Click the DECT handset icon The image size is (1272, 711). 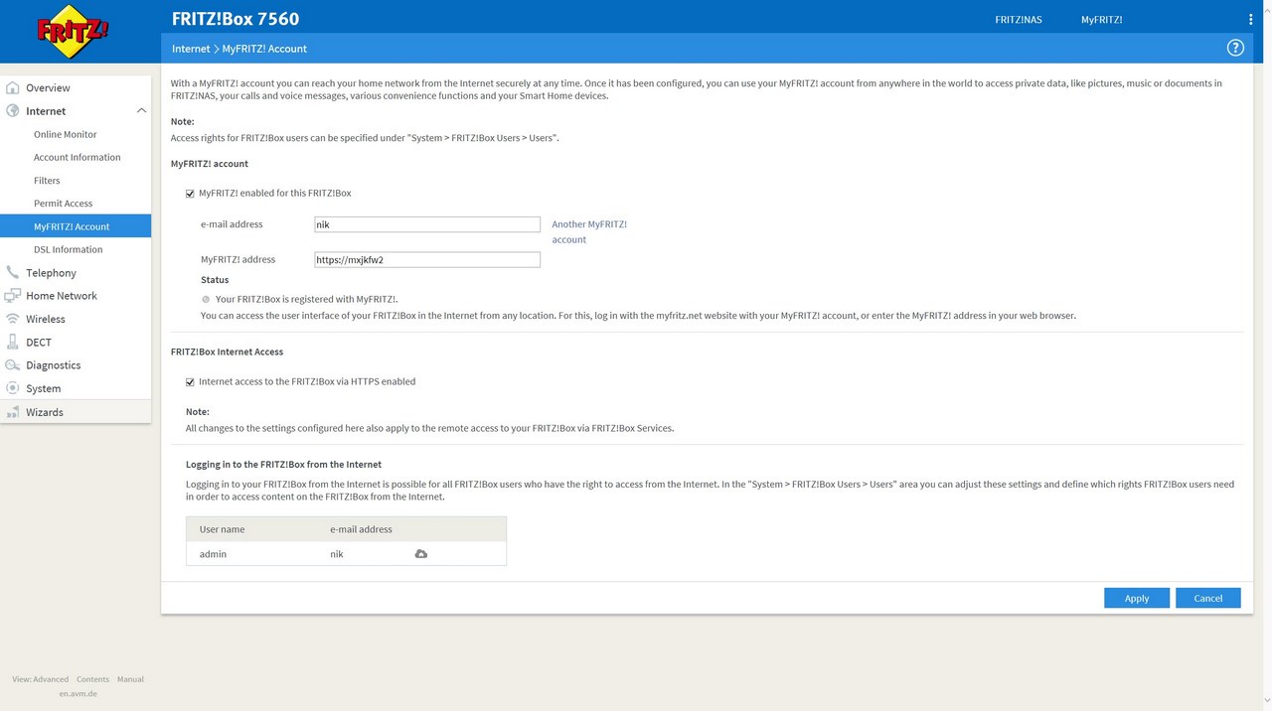13,342
